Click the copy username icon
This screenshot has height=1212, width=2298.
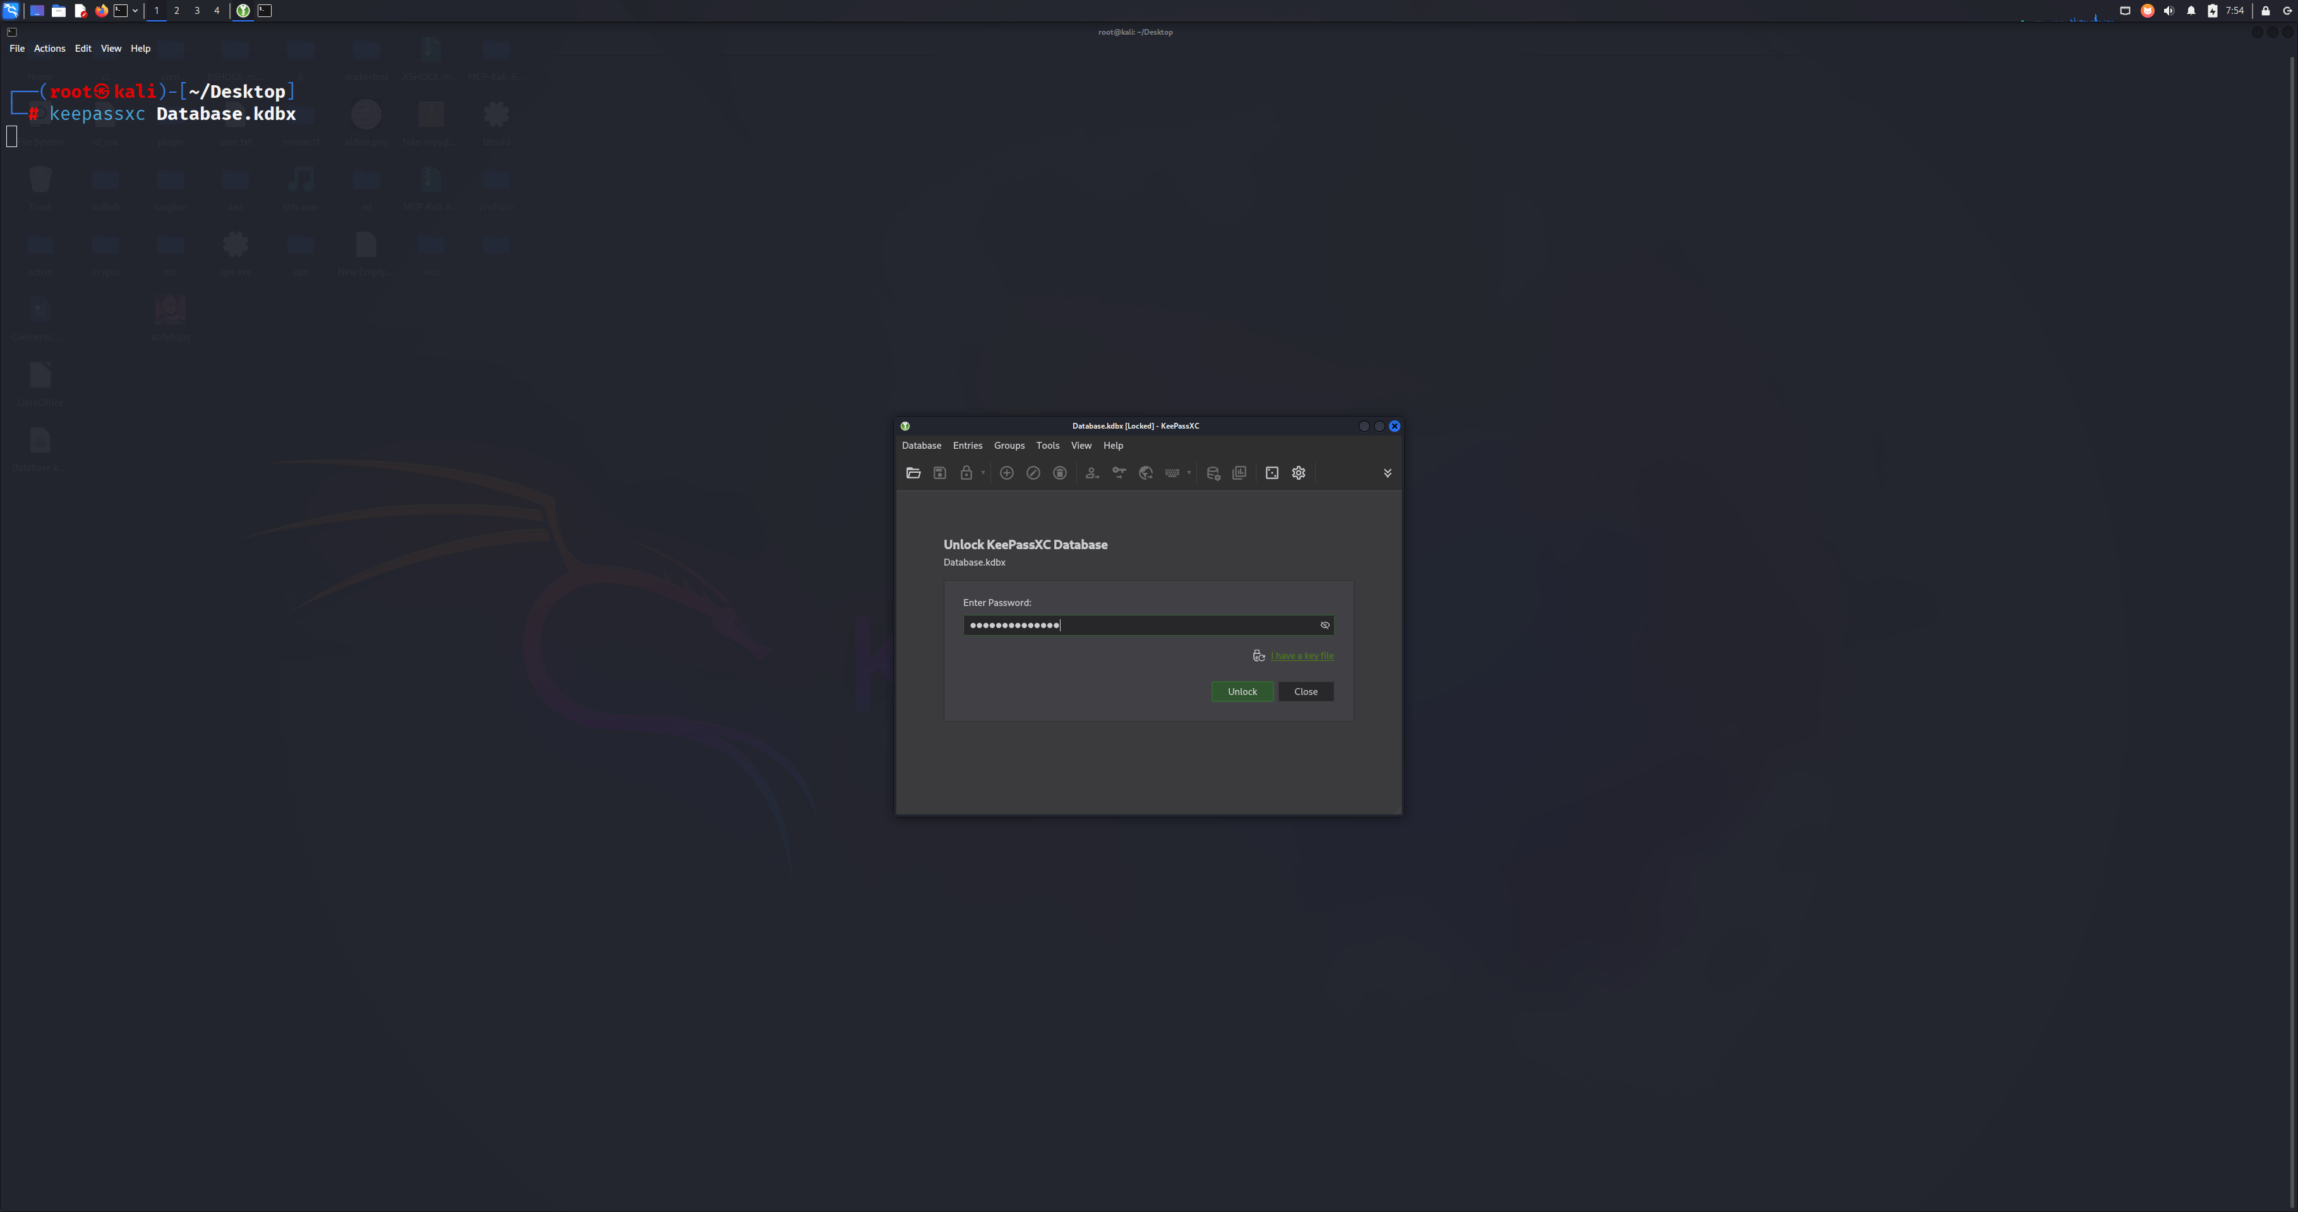point(1092,473)
